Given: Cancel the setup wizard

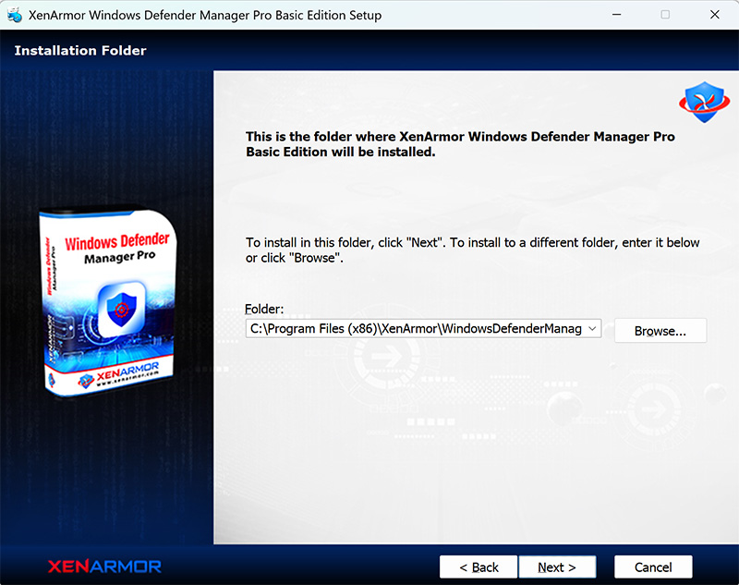Looking at the screenshot, I should (653, 567).
